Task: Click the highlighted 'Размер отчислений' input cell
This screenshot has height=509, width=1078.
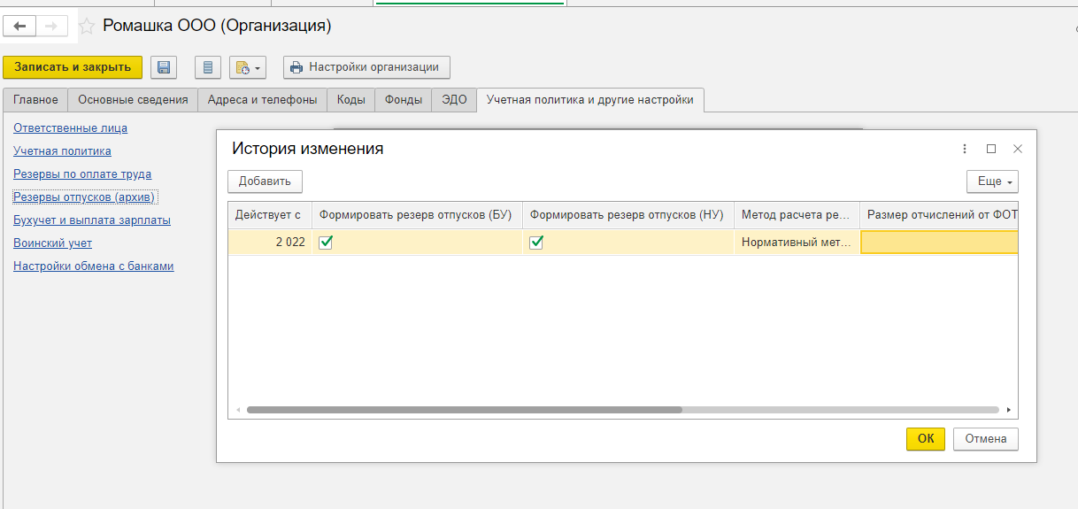Action: click(x=939, y=243)
